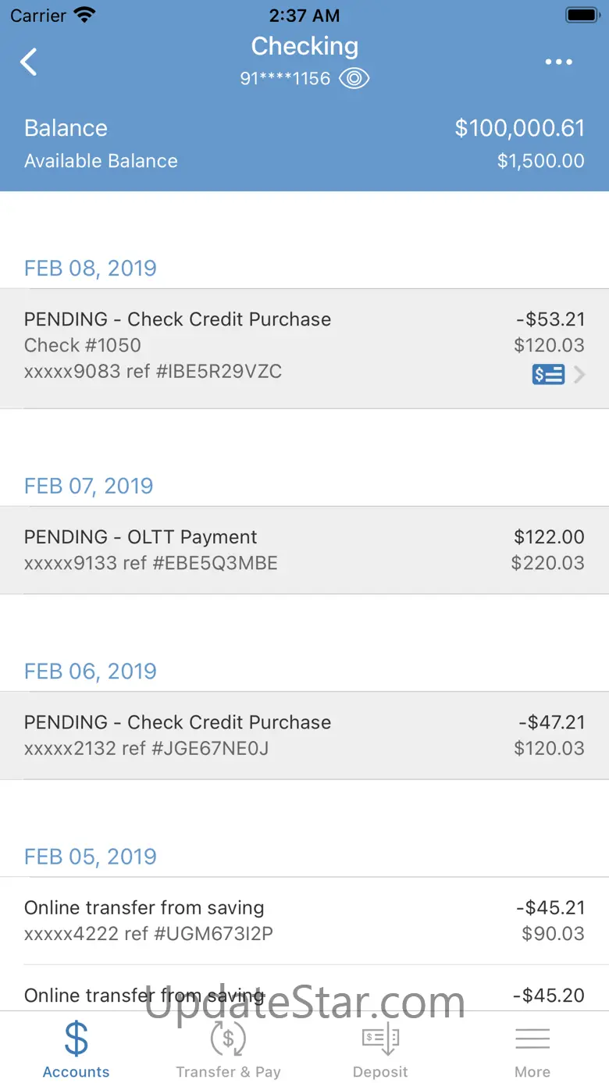Tap the Wi-Fi status icon
The height and width of the screenshot is (1083, 609).
(x=84, y=15)
